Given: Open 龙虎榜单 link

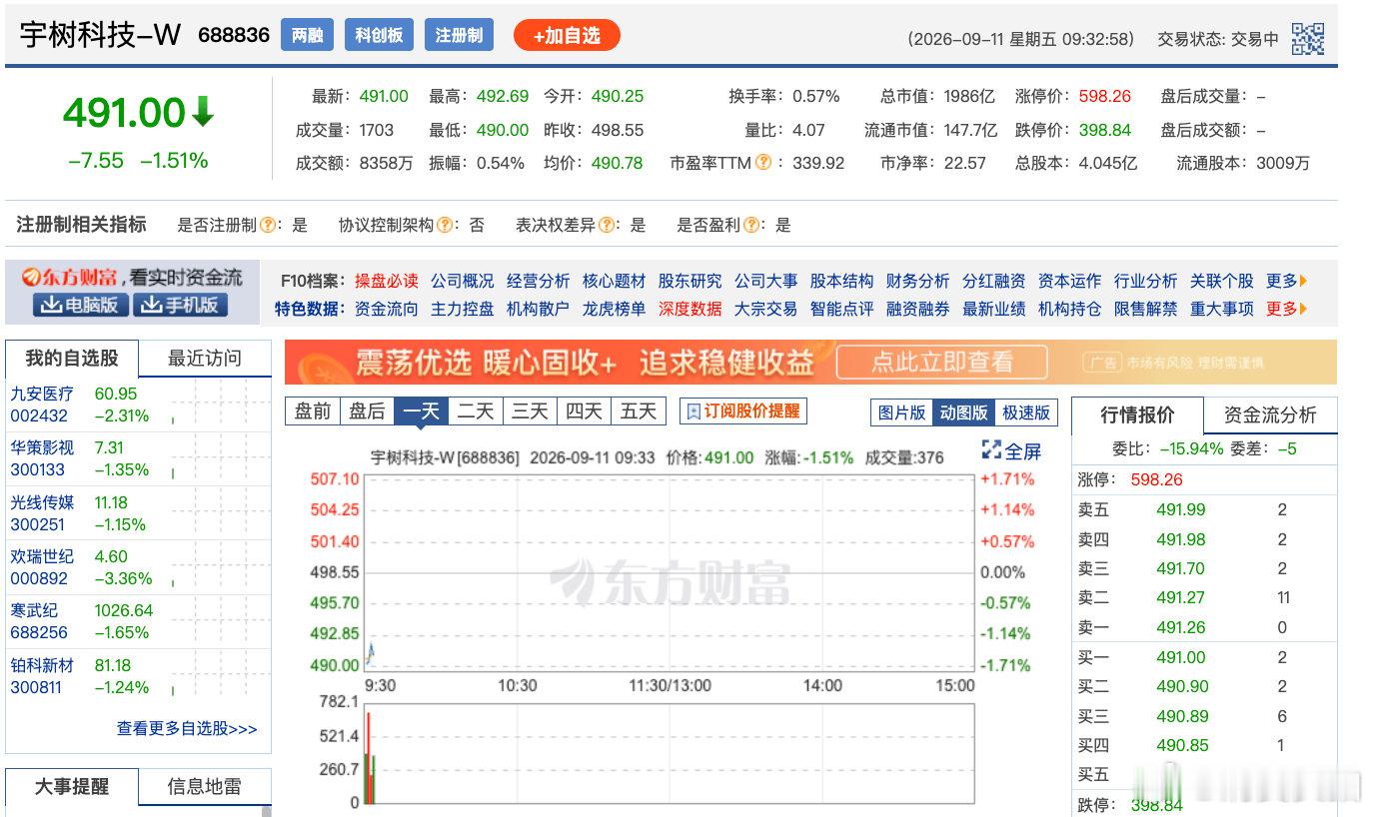Looking at the screenshot, I should 615,309.
